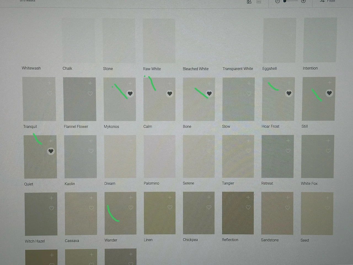Click the plus icon on White Fox swatch

pos(328,141)
